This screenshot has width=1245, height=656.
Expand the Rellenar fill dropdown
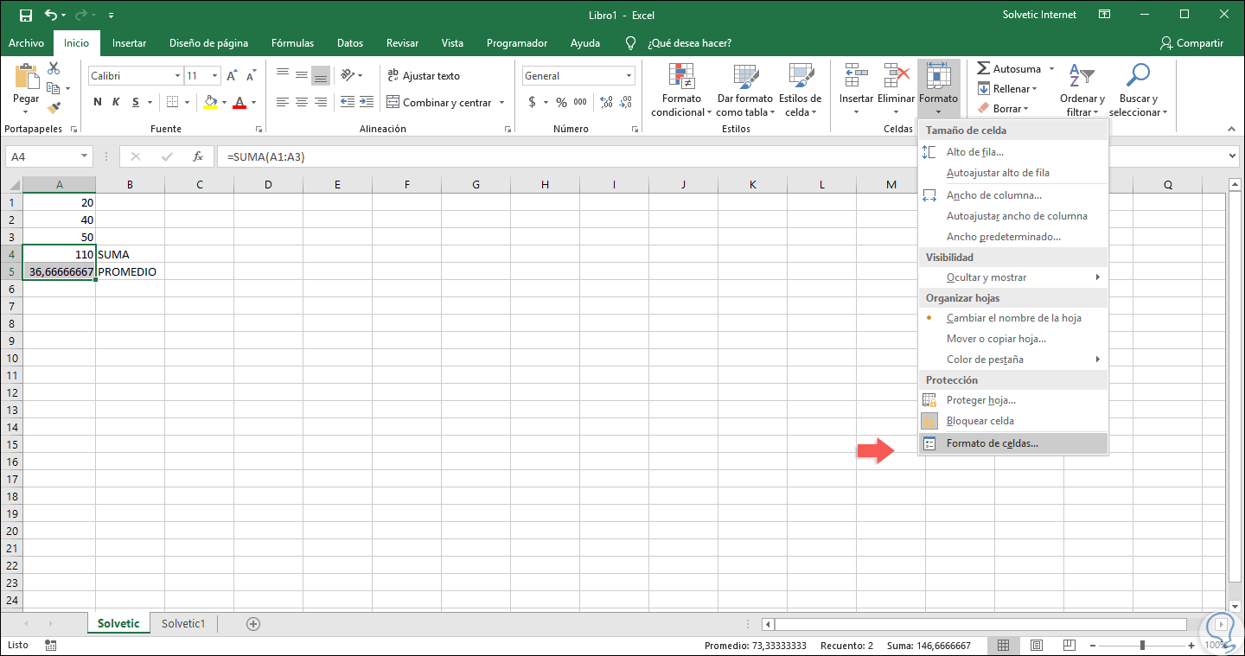coord(1006,89)
